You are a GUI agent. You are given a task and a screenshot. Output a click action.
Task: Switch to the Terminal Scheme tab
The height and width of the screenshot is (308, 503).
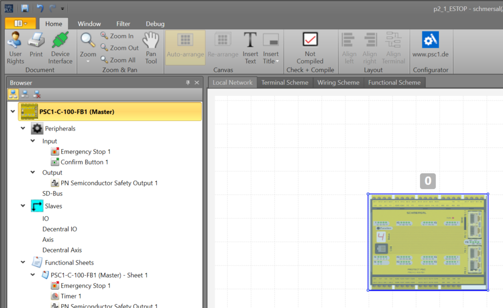[285, 82]
